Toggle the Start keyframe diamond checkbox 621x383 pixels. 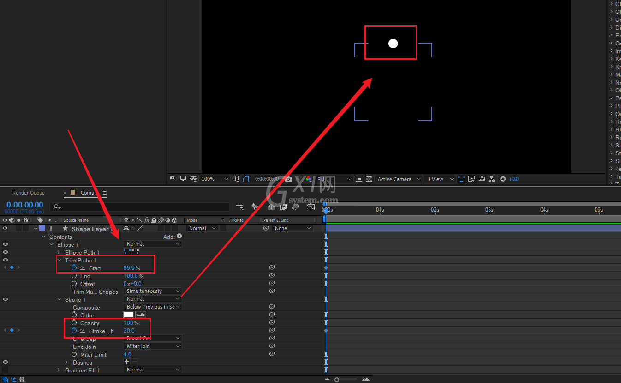pyautogui.click(x=12, y=267)
